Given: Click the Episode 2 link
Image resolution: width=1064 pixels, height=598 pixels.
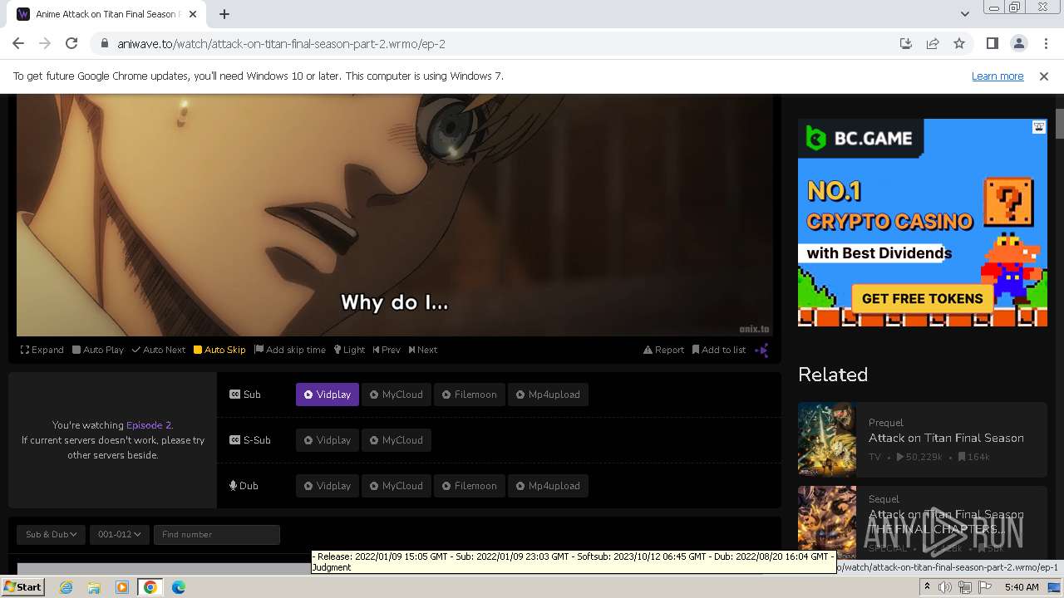Looking at the screenshot, I should [x=149, y=424].
